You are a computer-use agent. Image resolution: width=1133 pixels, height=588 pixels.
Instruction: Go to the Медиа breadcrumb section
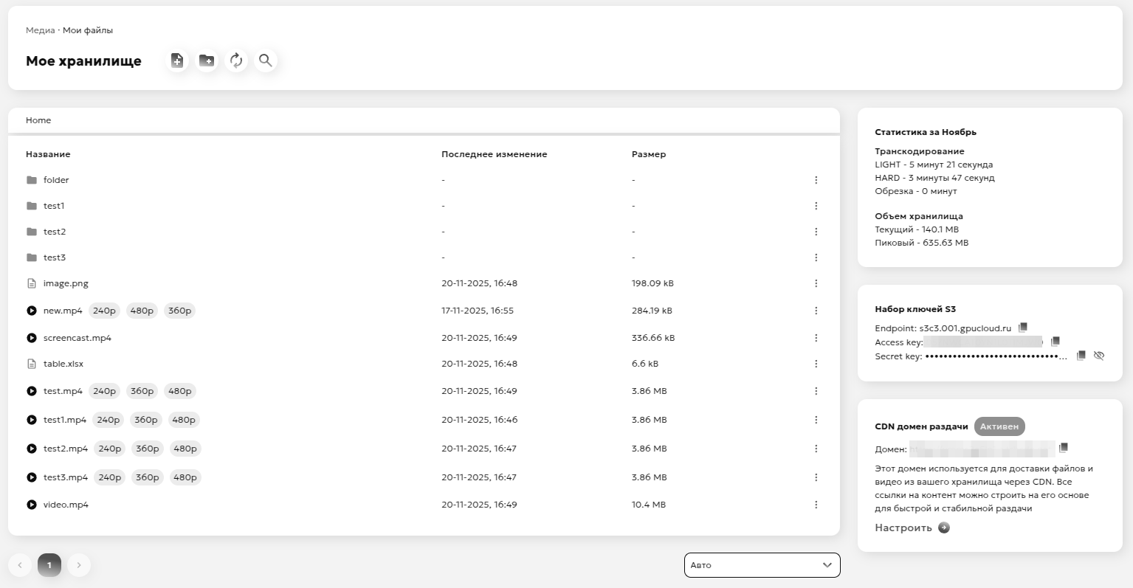(x=40, y=30)
